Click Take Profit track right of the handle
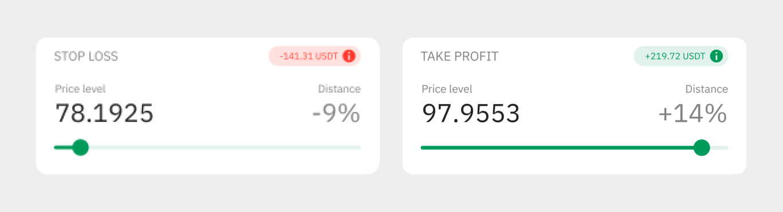The width and height of the screenshot is (783, 212). coord(719,147)
